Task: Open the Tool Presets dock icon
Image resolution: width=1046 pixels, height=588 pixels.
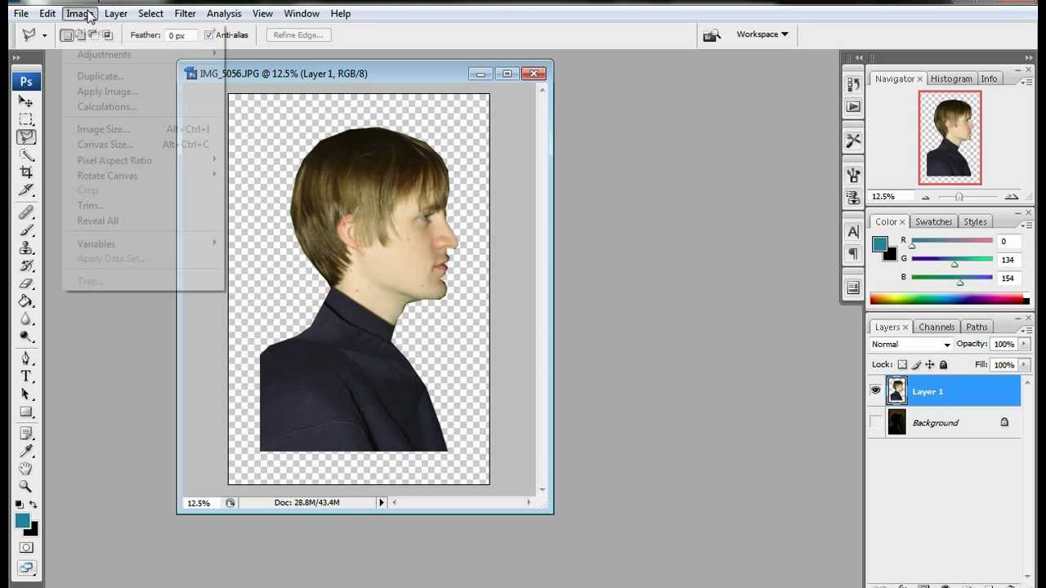Action: click(853, 140)
